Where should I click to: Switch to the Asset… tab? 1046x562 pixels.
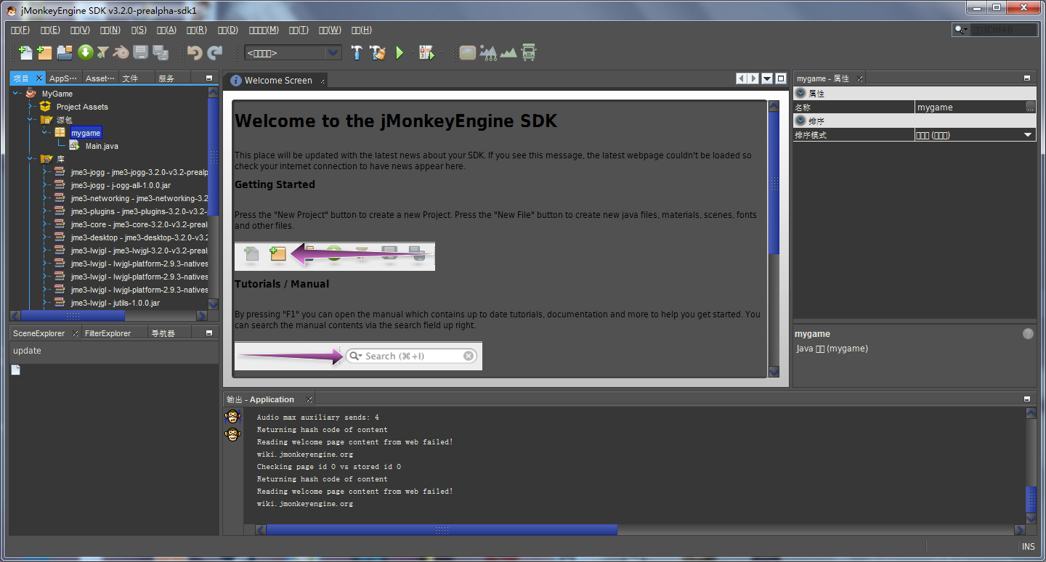pos(100,78)
